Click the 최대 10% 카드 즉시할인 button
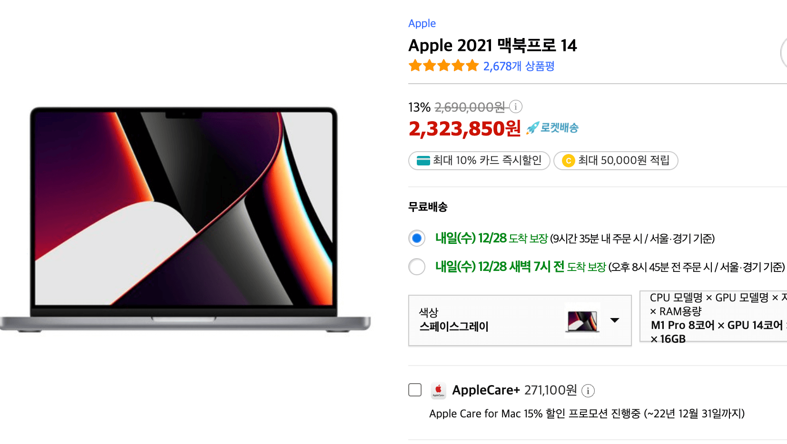 coord(479,161)
